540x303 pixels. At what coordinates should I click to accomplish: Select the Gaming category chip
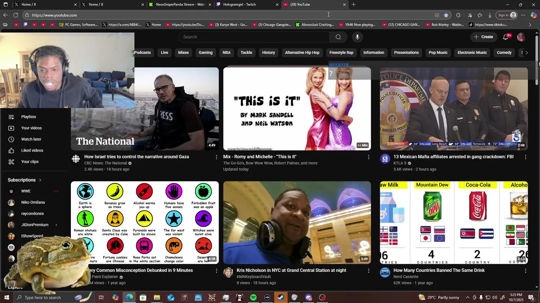[205, 53]
